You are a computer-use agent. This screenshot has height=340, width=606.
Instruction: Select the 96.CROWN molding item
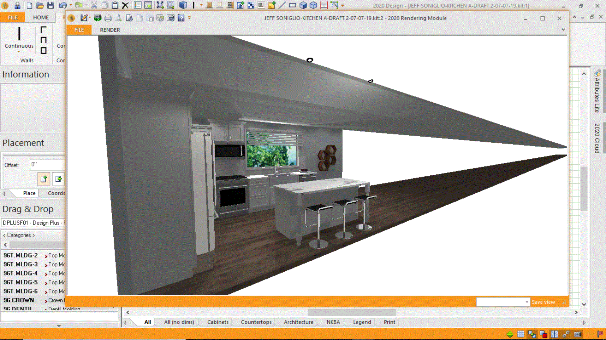(33, 300)
